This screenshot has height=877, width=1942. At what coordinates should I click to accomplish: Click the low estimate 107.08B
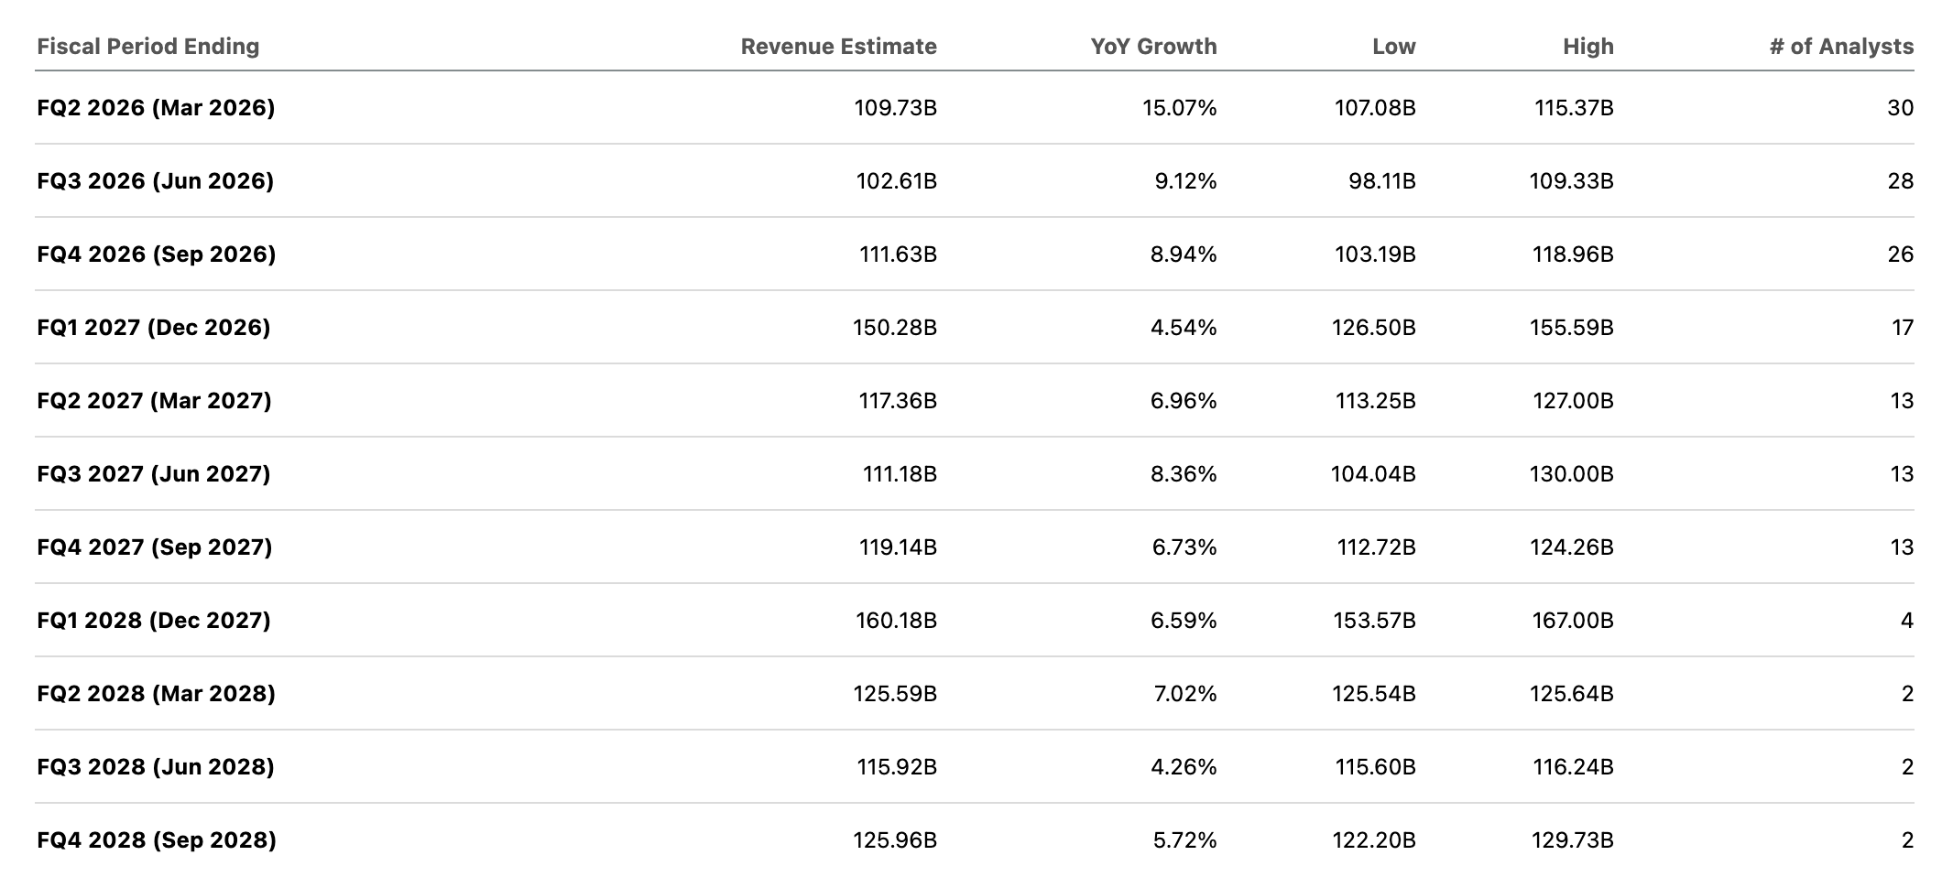(1375, 108)
